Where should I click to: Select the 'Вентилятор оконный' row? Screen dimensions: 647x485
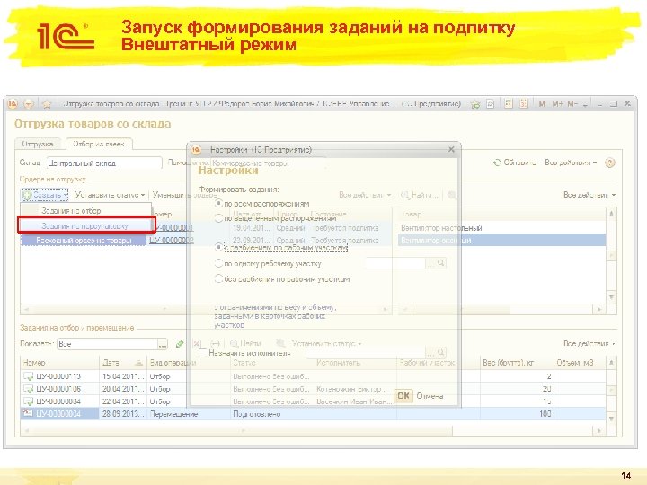(501, 240)
